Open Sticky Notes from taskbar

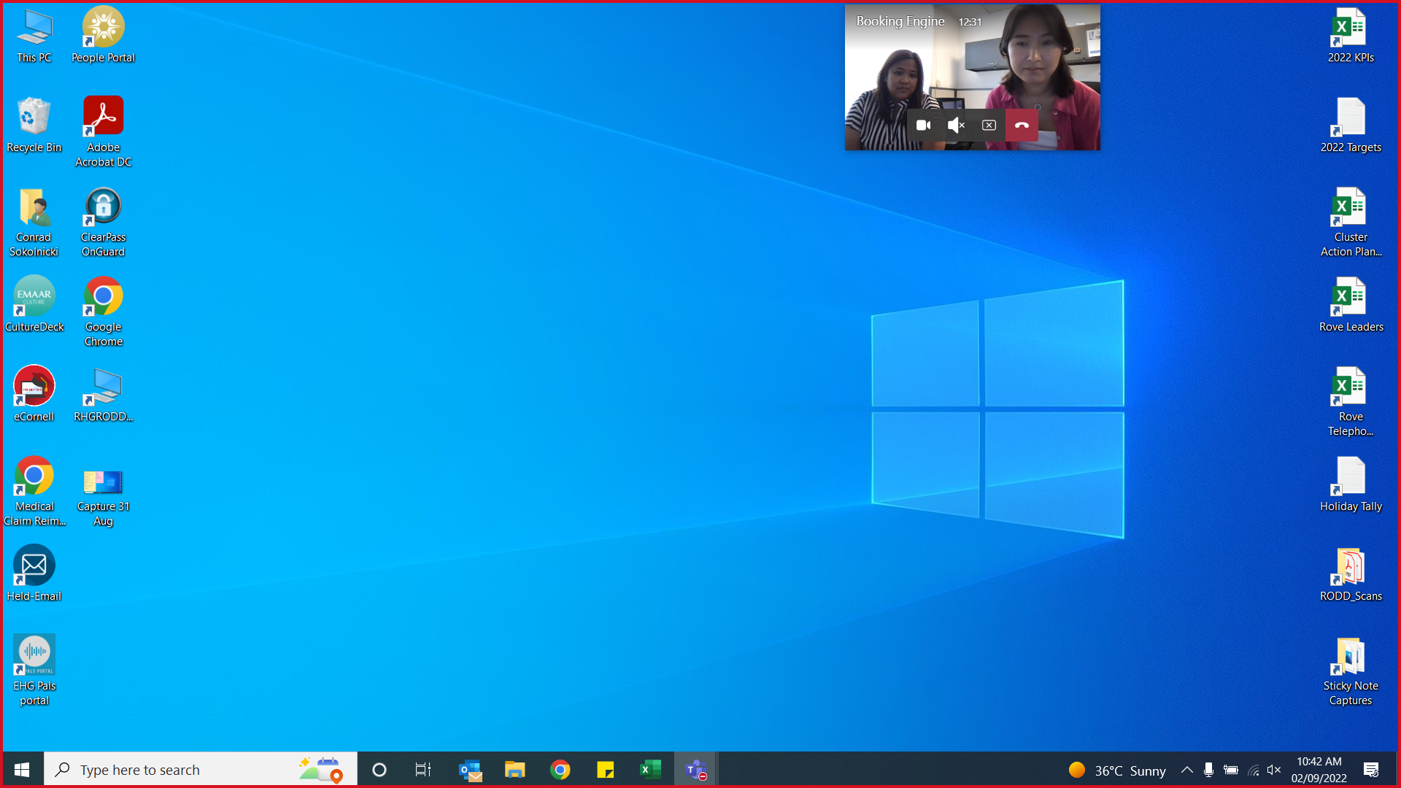tap(606, 770)
